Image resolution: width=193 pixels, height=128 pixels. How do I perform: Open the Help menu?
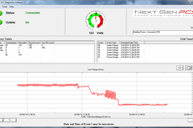12,7
